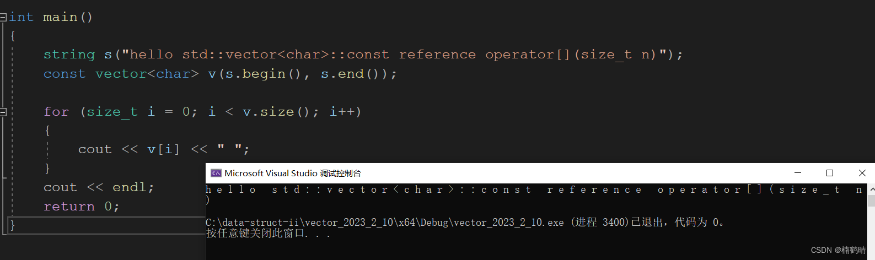Screen dimensions: 875x260
Task: Click 'v[i]' in the cout statement
Action: point(163,149)
